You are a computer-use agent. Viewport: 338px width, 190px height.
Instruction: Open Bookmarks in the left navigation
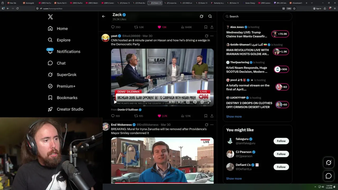tap(63, 98)
